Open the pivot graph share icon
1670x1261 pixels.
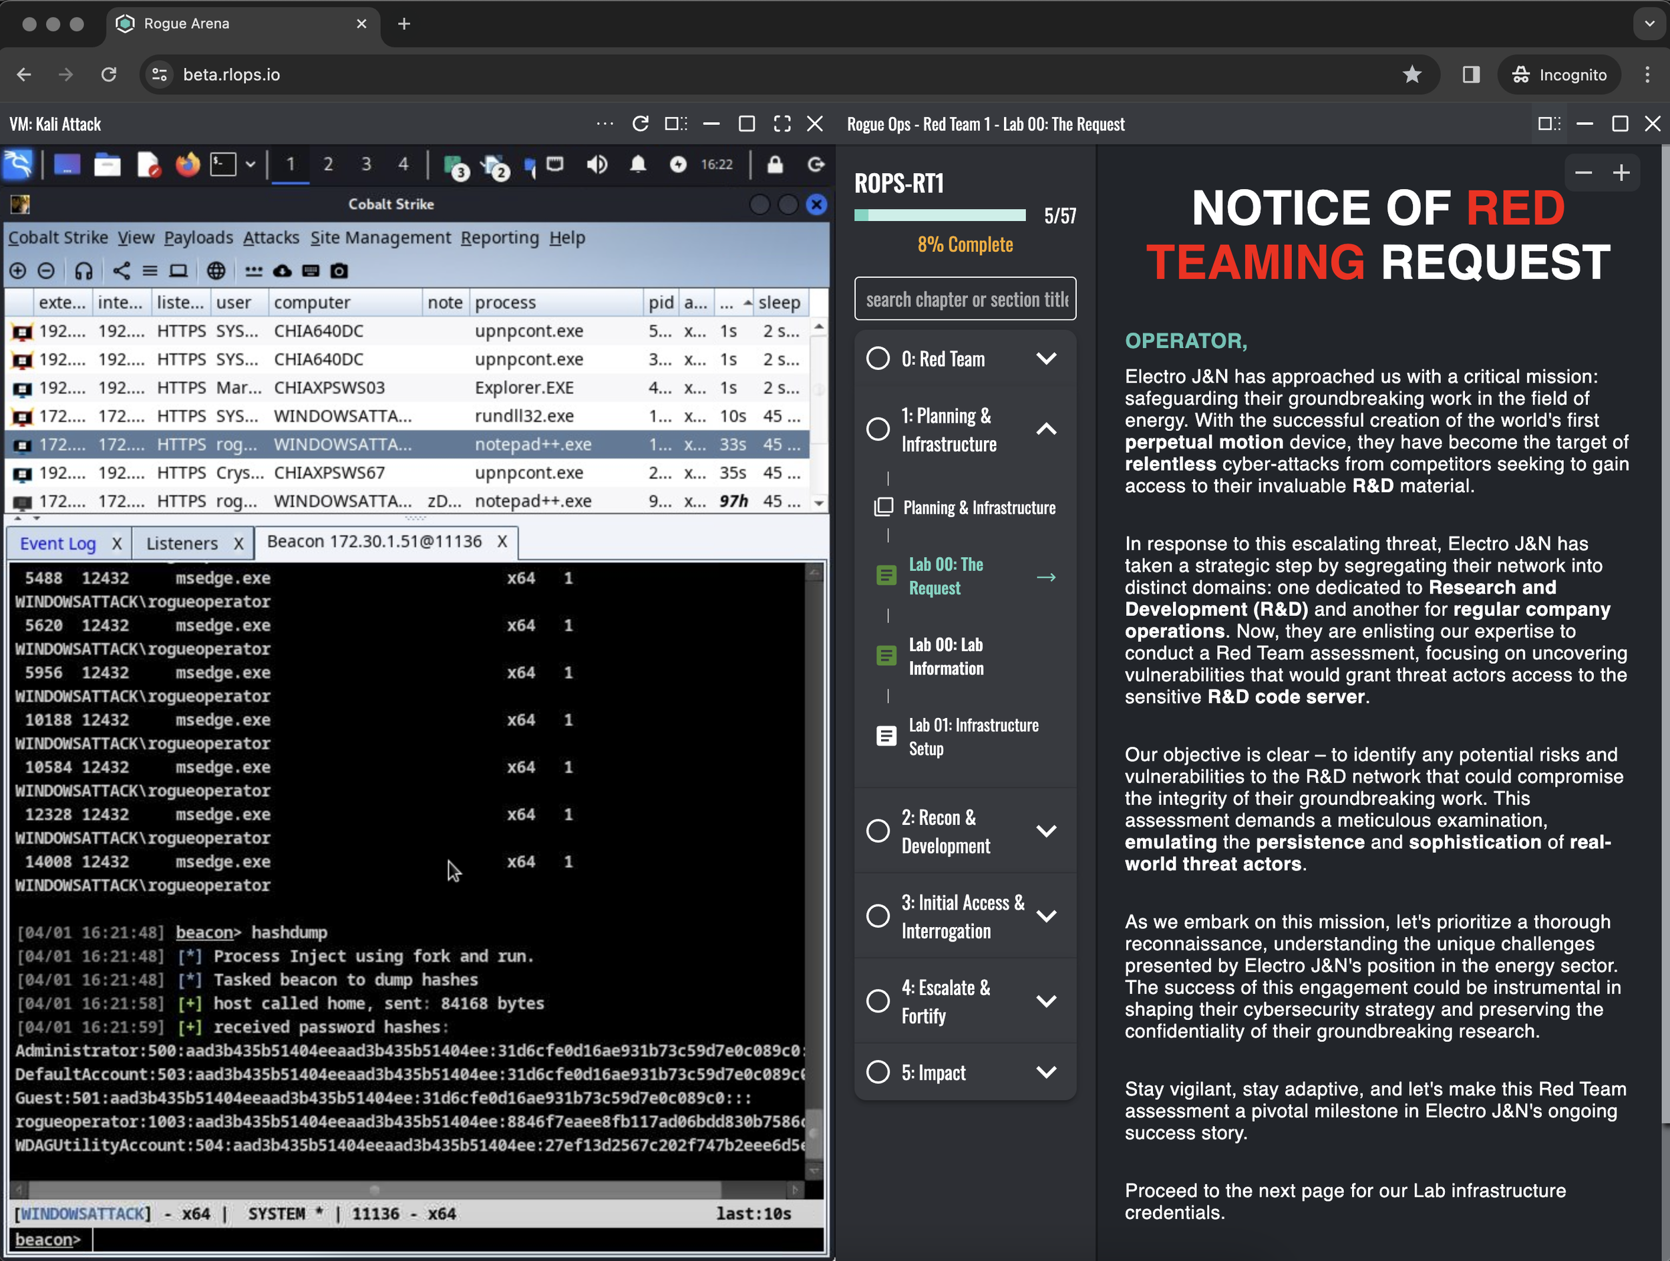[x=121, y=271]
